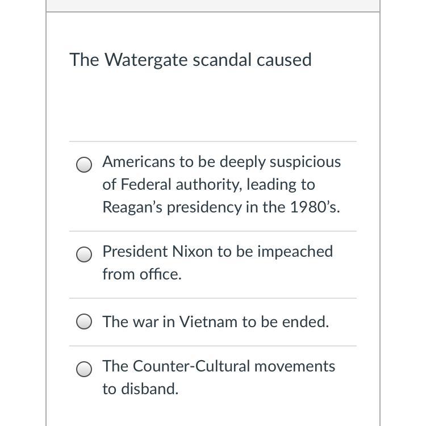
Task: Pick the Counter-Cultural movements radio button
Action: [83, 369]
